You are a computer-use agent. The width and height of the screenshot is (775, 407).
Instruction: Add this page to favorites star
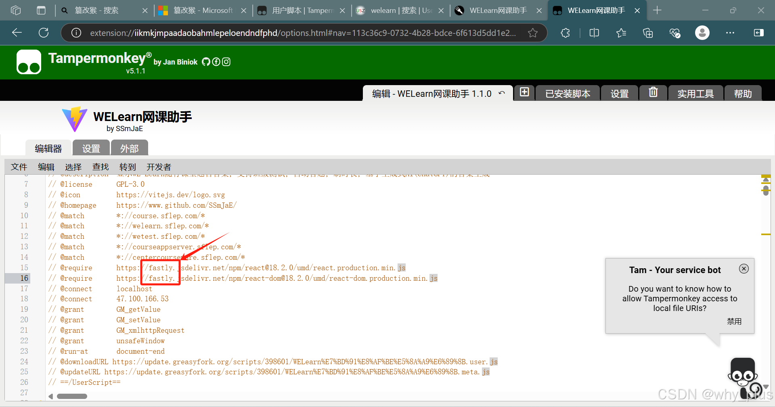tap(533, 33)
